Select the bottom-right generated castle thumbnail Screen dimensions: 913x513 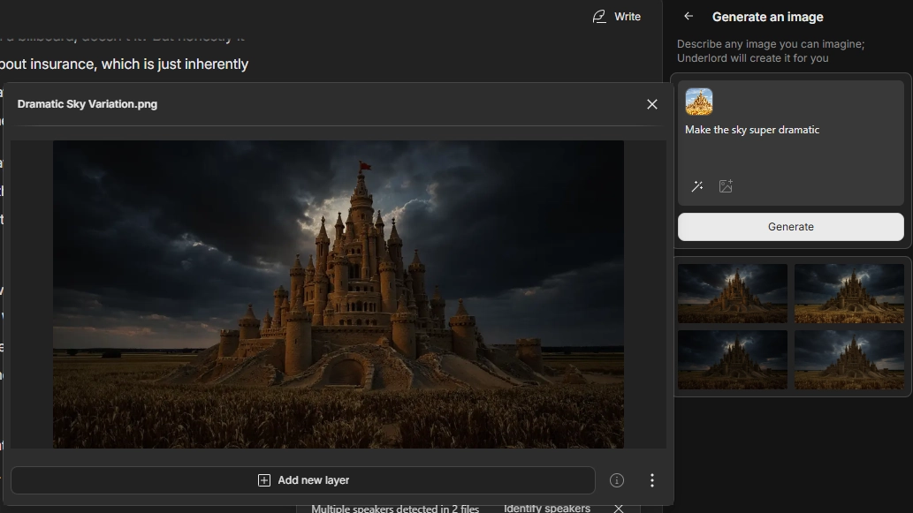point(848,359)
